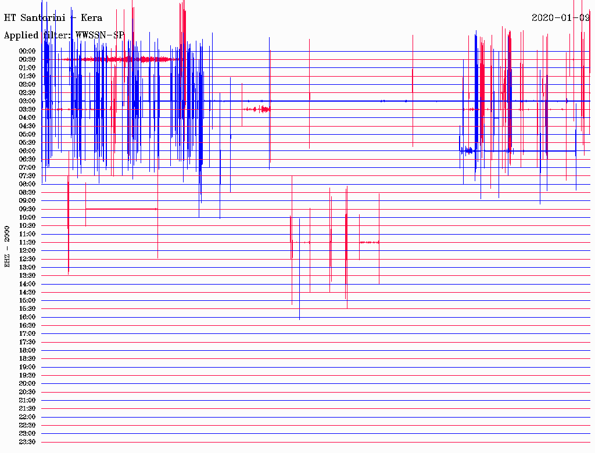Click the 11:00 time label
Screen dimensions: 595x453
pos(27,234)
